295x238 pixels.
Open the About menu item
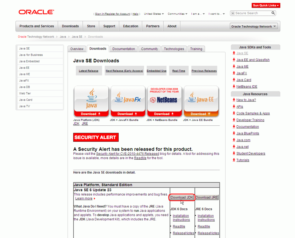click(x=172, y=26)
